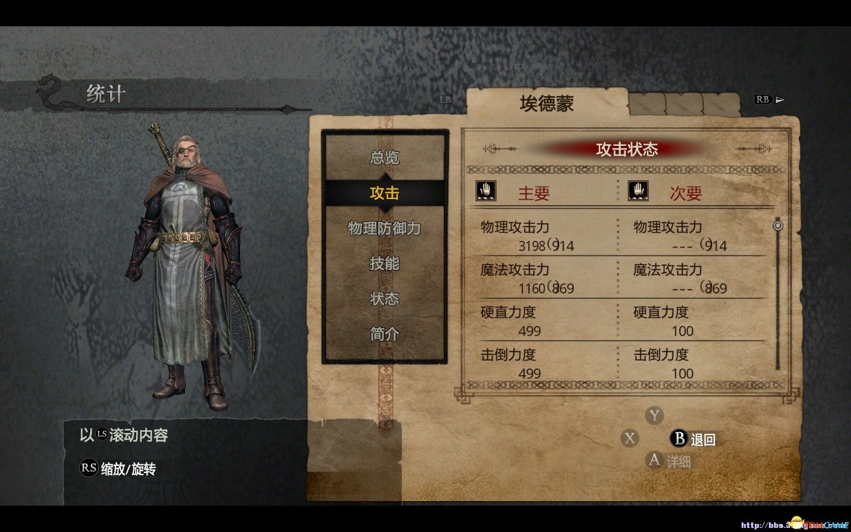The height and width of the screenshot is (532, 851).
Task: Click the attack stats scrollbar handle
Action: 778,225
